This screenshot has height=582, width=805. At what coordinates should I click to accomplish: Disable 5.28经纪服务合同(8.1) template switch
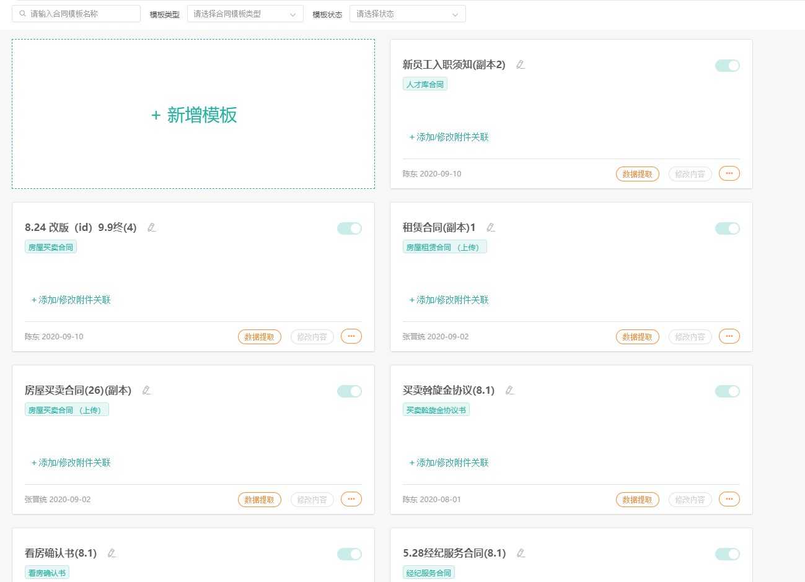click(728, 554)
